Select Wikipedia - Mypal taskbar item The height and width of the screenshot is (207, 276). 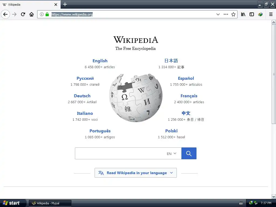pos(50,203)
